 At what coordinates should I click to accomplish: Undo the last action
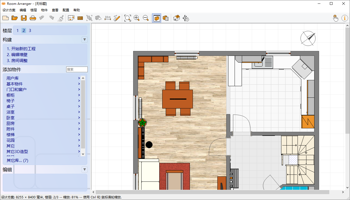point(42,18)
